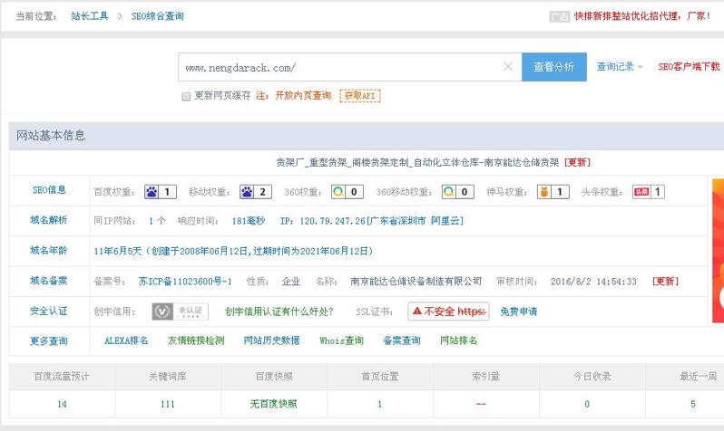
Task: Open ICP record 苏ICP备11023600号-1
Action: 185,282
